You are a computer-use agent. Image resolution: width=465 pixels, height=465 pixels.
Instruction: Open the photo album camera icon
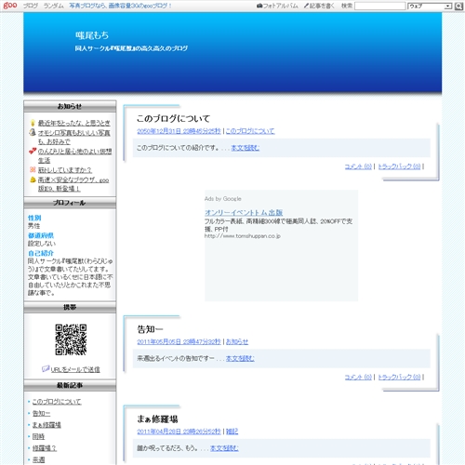259,6
